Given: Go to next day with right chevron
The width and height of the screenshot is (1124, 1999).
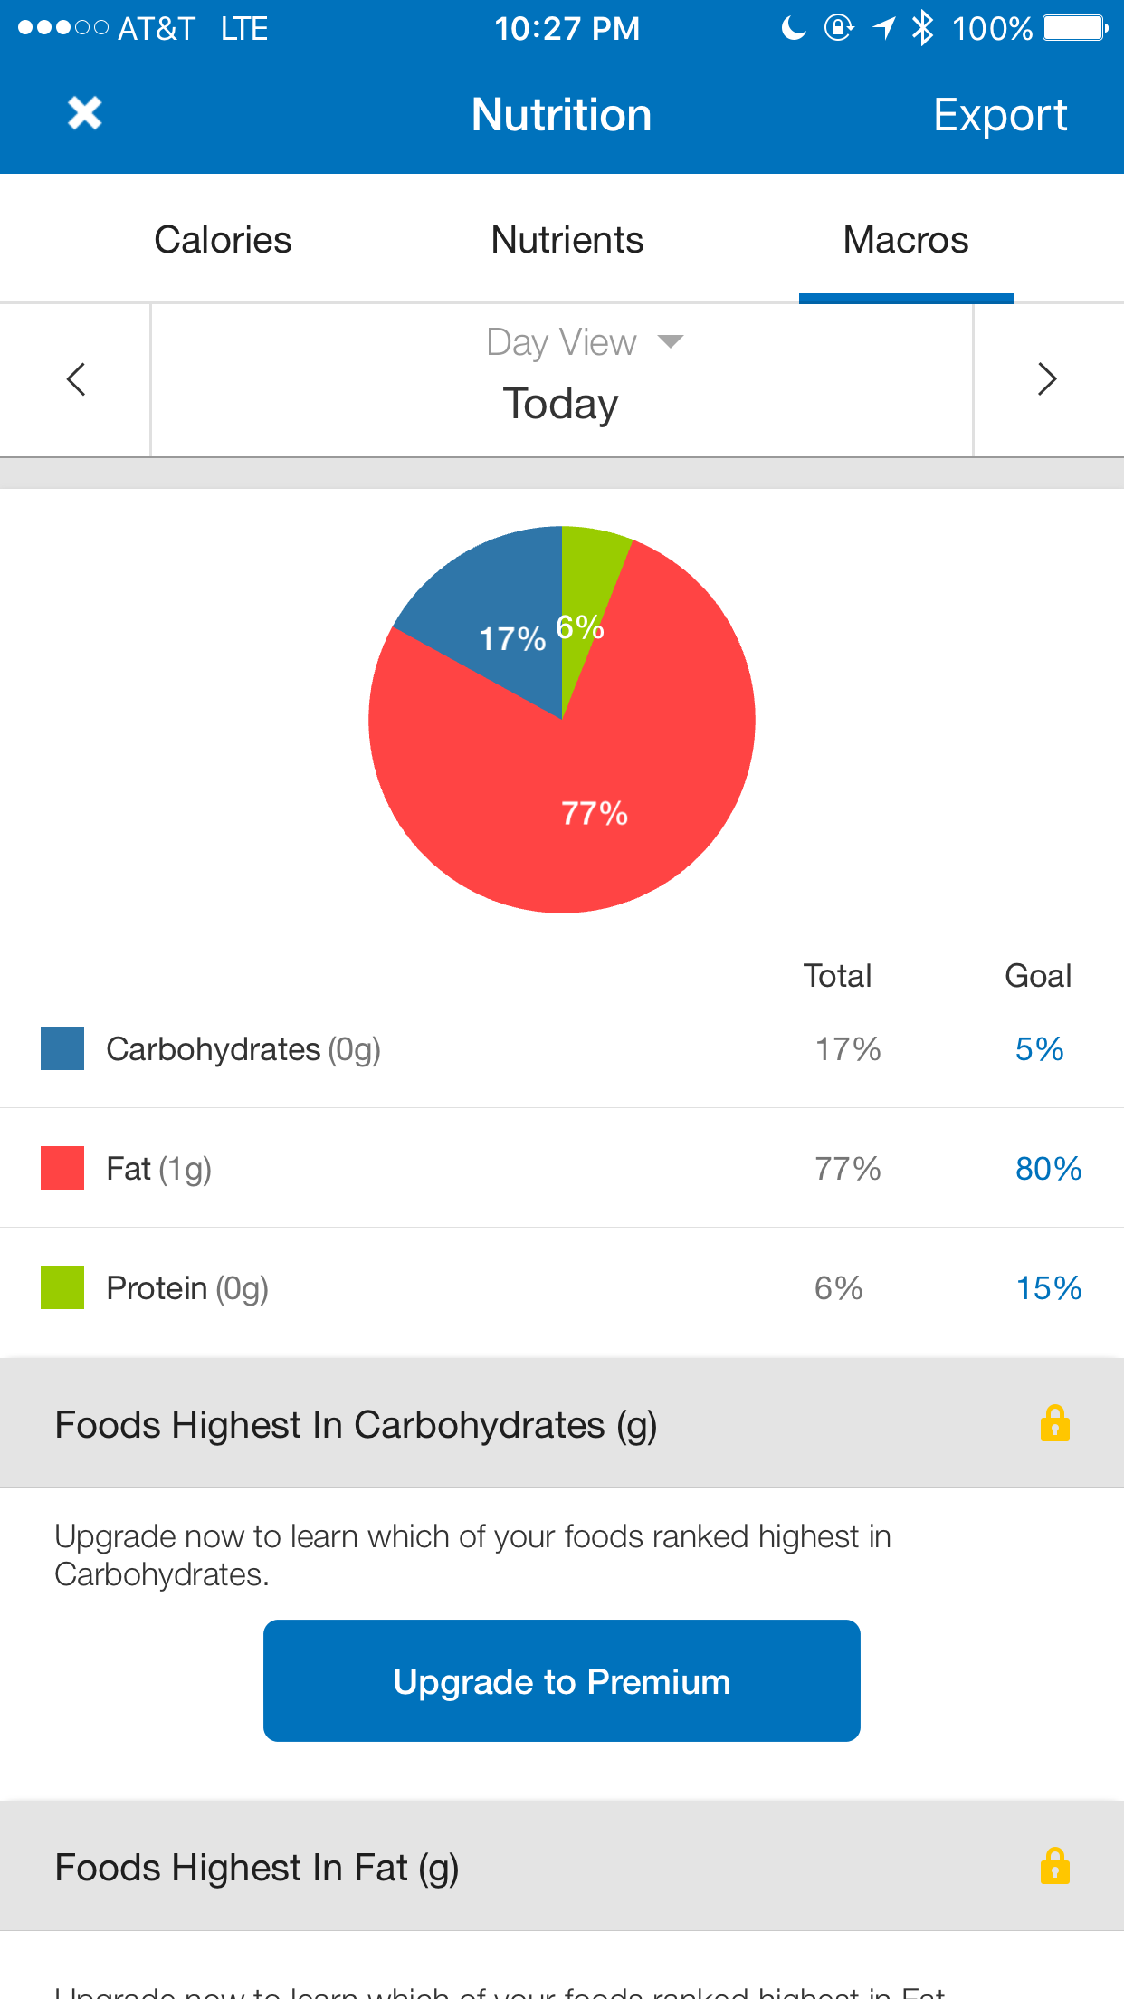Looking at the screenshot, I should (1047, 379).
